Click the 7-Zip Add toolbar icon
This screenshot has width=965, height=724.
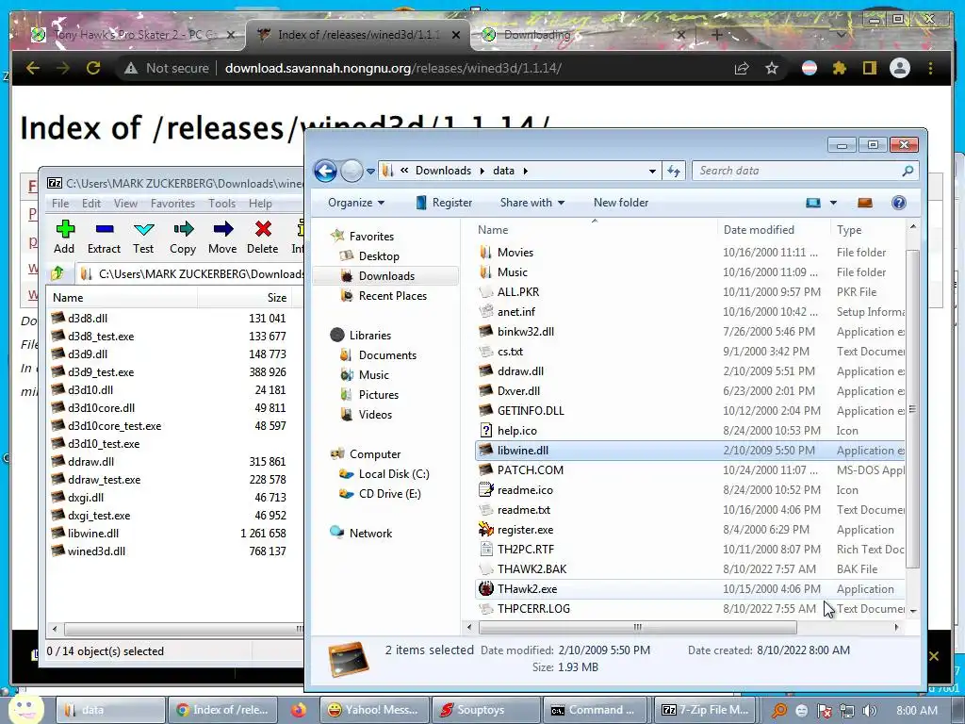65,230
